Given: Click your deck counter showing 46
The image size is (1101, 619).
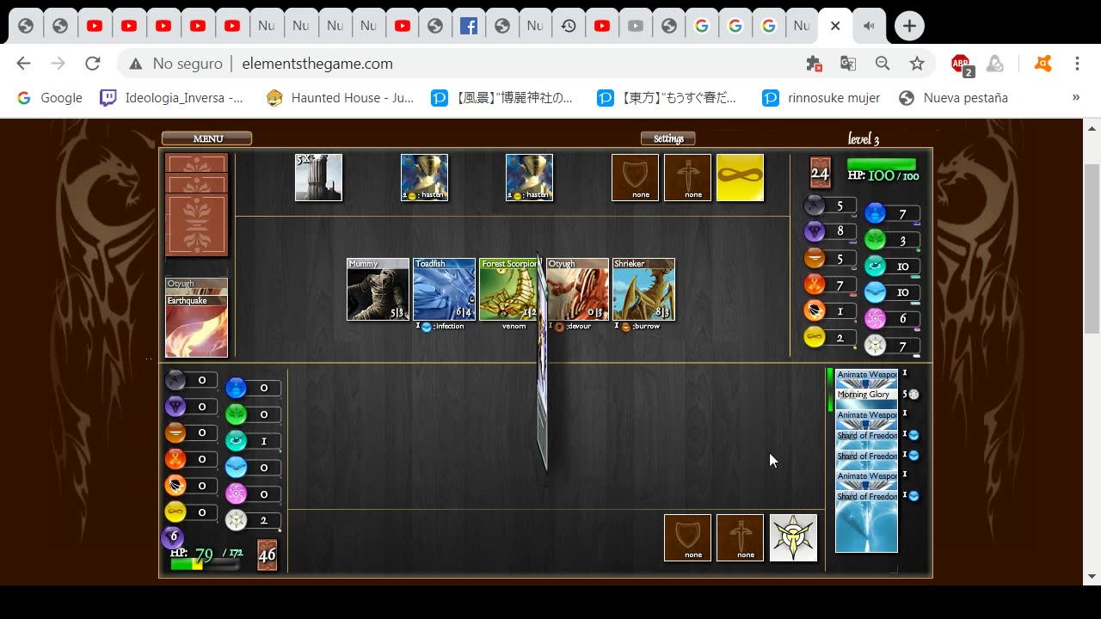Looking at the screenshot, I should [267, 555].
